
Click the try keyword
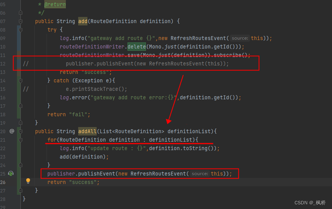pyautogui.click(x=52, y=30)
